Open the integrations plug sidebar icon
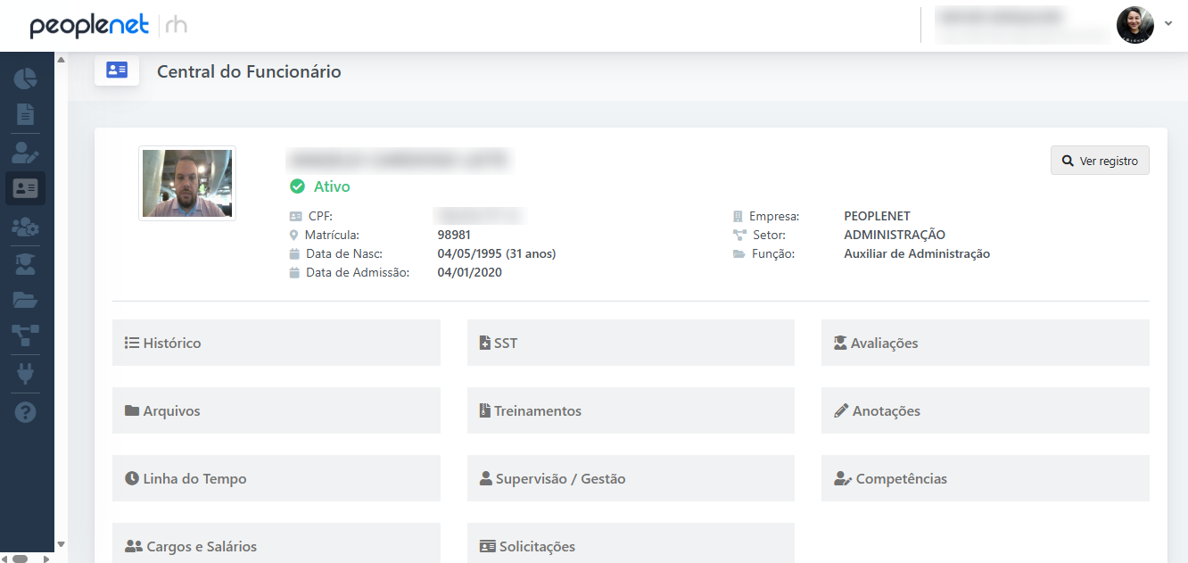The width and height of the screenshot is (1188, 563). pos(25,373)
